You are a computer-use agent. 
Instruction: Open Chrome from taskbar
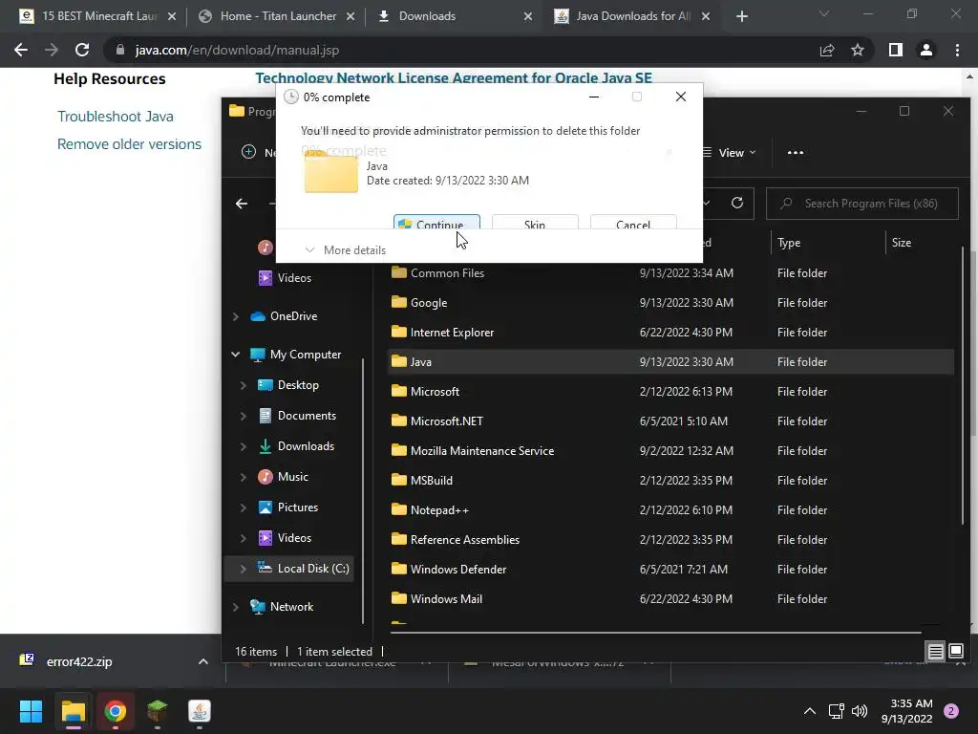coord(115,711)
